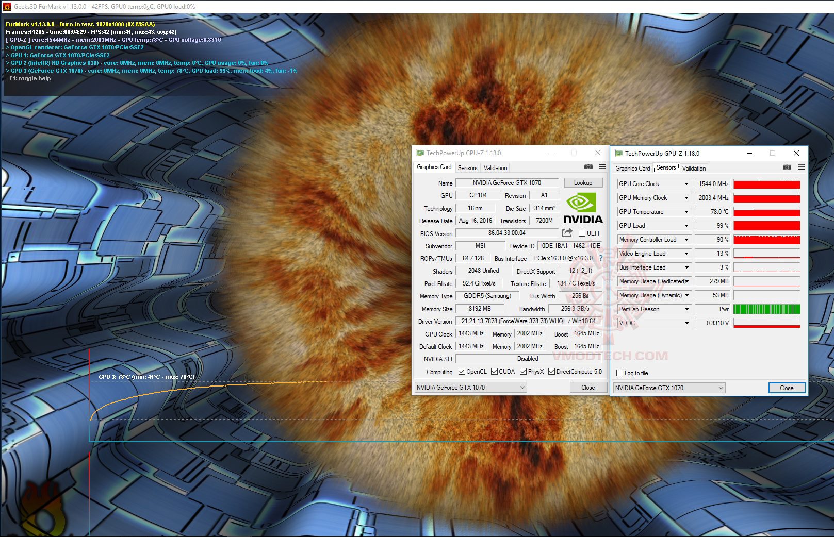Click the GPU Temperature value 78.0 °C
The width and height of the screenshot is (834, 537).
click(713, 212)
